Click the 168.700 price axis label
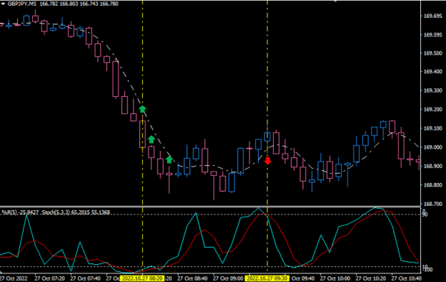446x282 pixels. pos(433,204)
